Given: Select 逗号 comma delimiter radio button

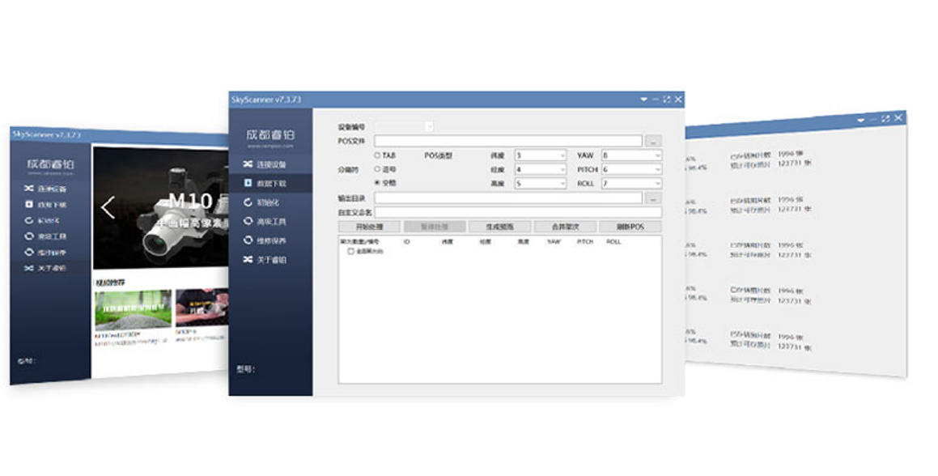Looking at the screenshot, I should (x=377, y=169).
